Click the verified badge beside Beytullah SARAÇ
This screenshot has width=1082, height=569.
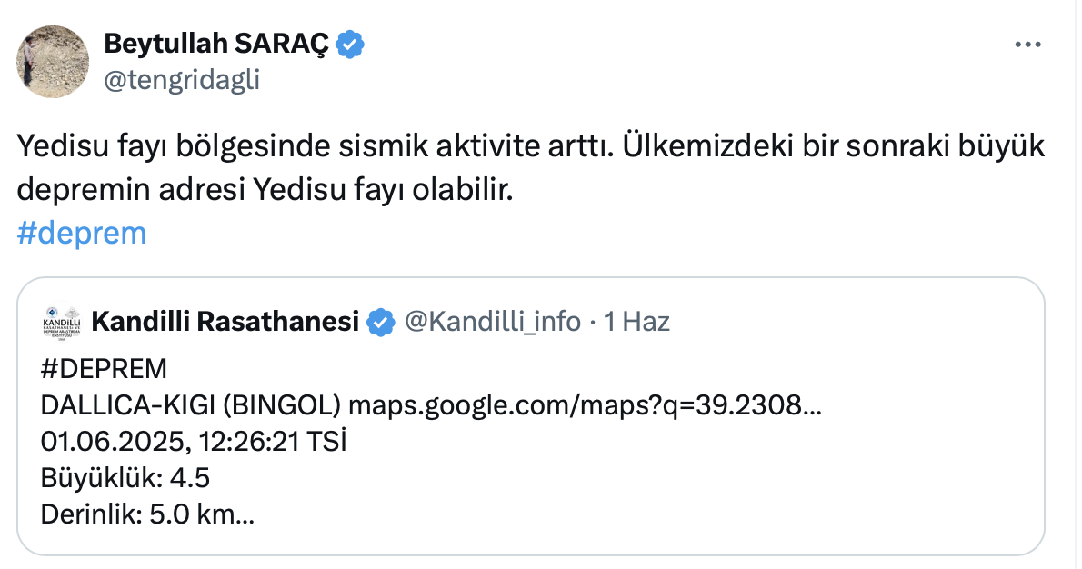click(352, 43)
